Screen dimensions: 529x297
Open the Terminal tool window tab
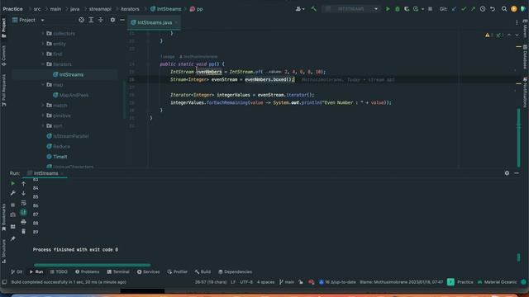[x=118, y=271]
